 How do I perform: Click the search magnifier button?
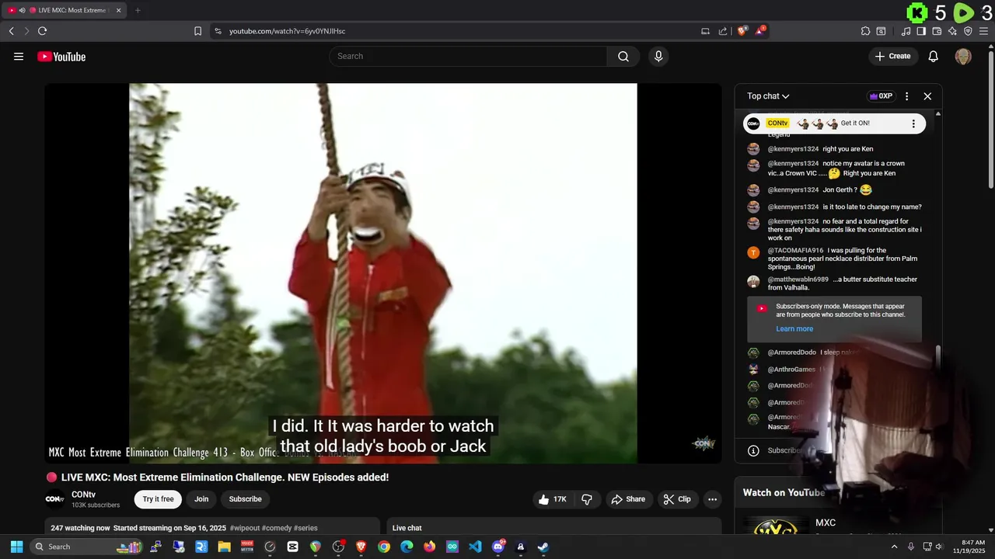coord(623,56)
